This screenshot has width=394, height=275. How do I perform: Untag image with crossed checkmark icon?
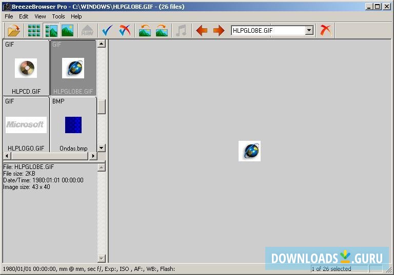point(125,30)
